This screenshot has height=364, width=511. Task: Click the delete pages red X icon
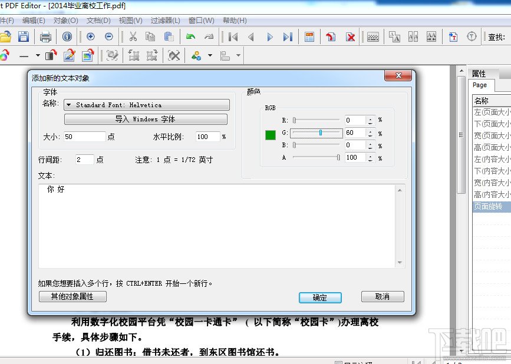(350, 37)
